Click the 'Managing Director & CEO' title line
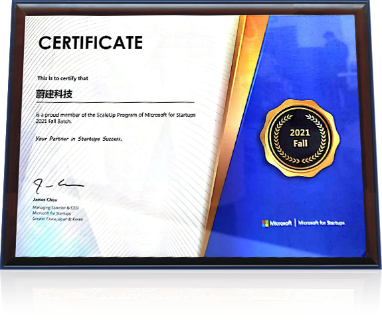The image size is (382, 320). [56, 208]
